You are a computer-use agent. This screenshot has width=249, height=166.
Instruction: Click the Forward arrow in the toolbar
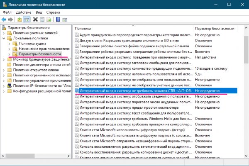10,20
